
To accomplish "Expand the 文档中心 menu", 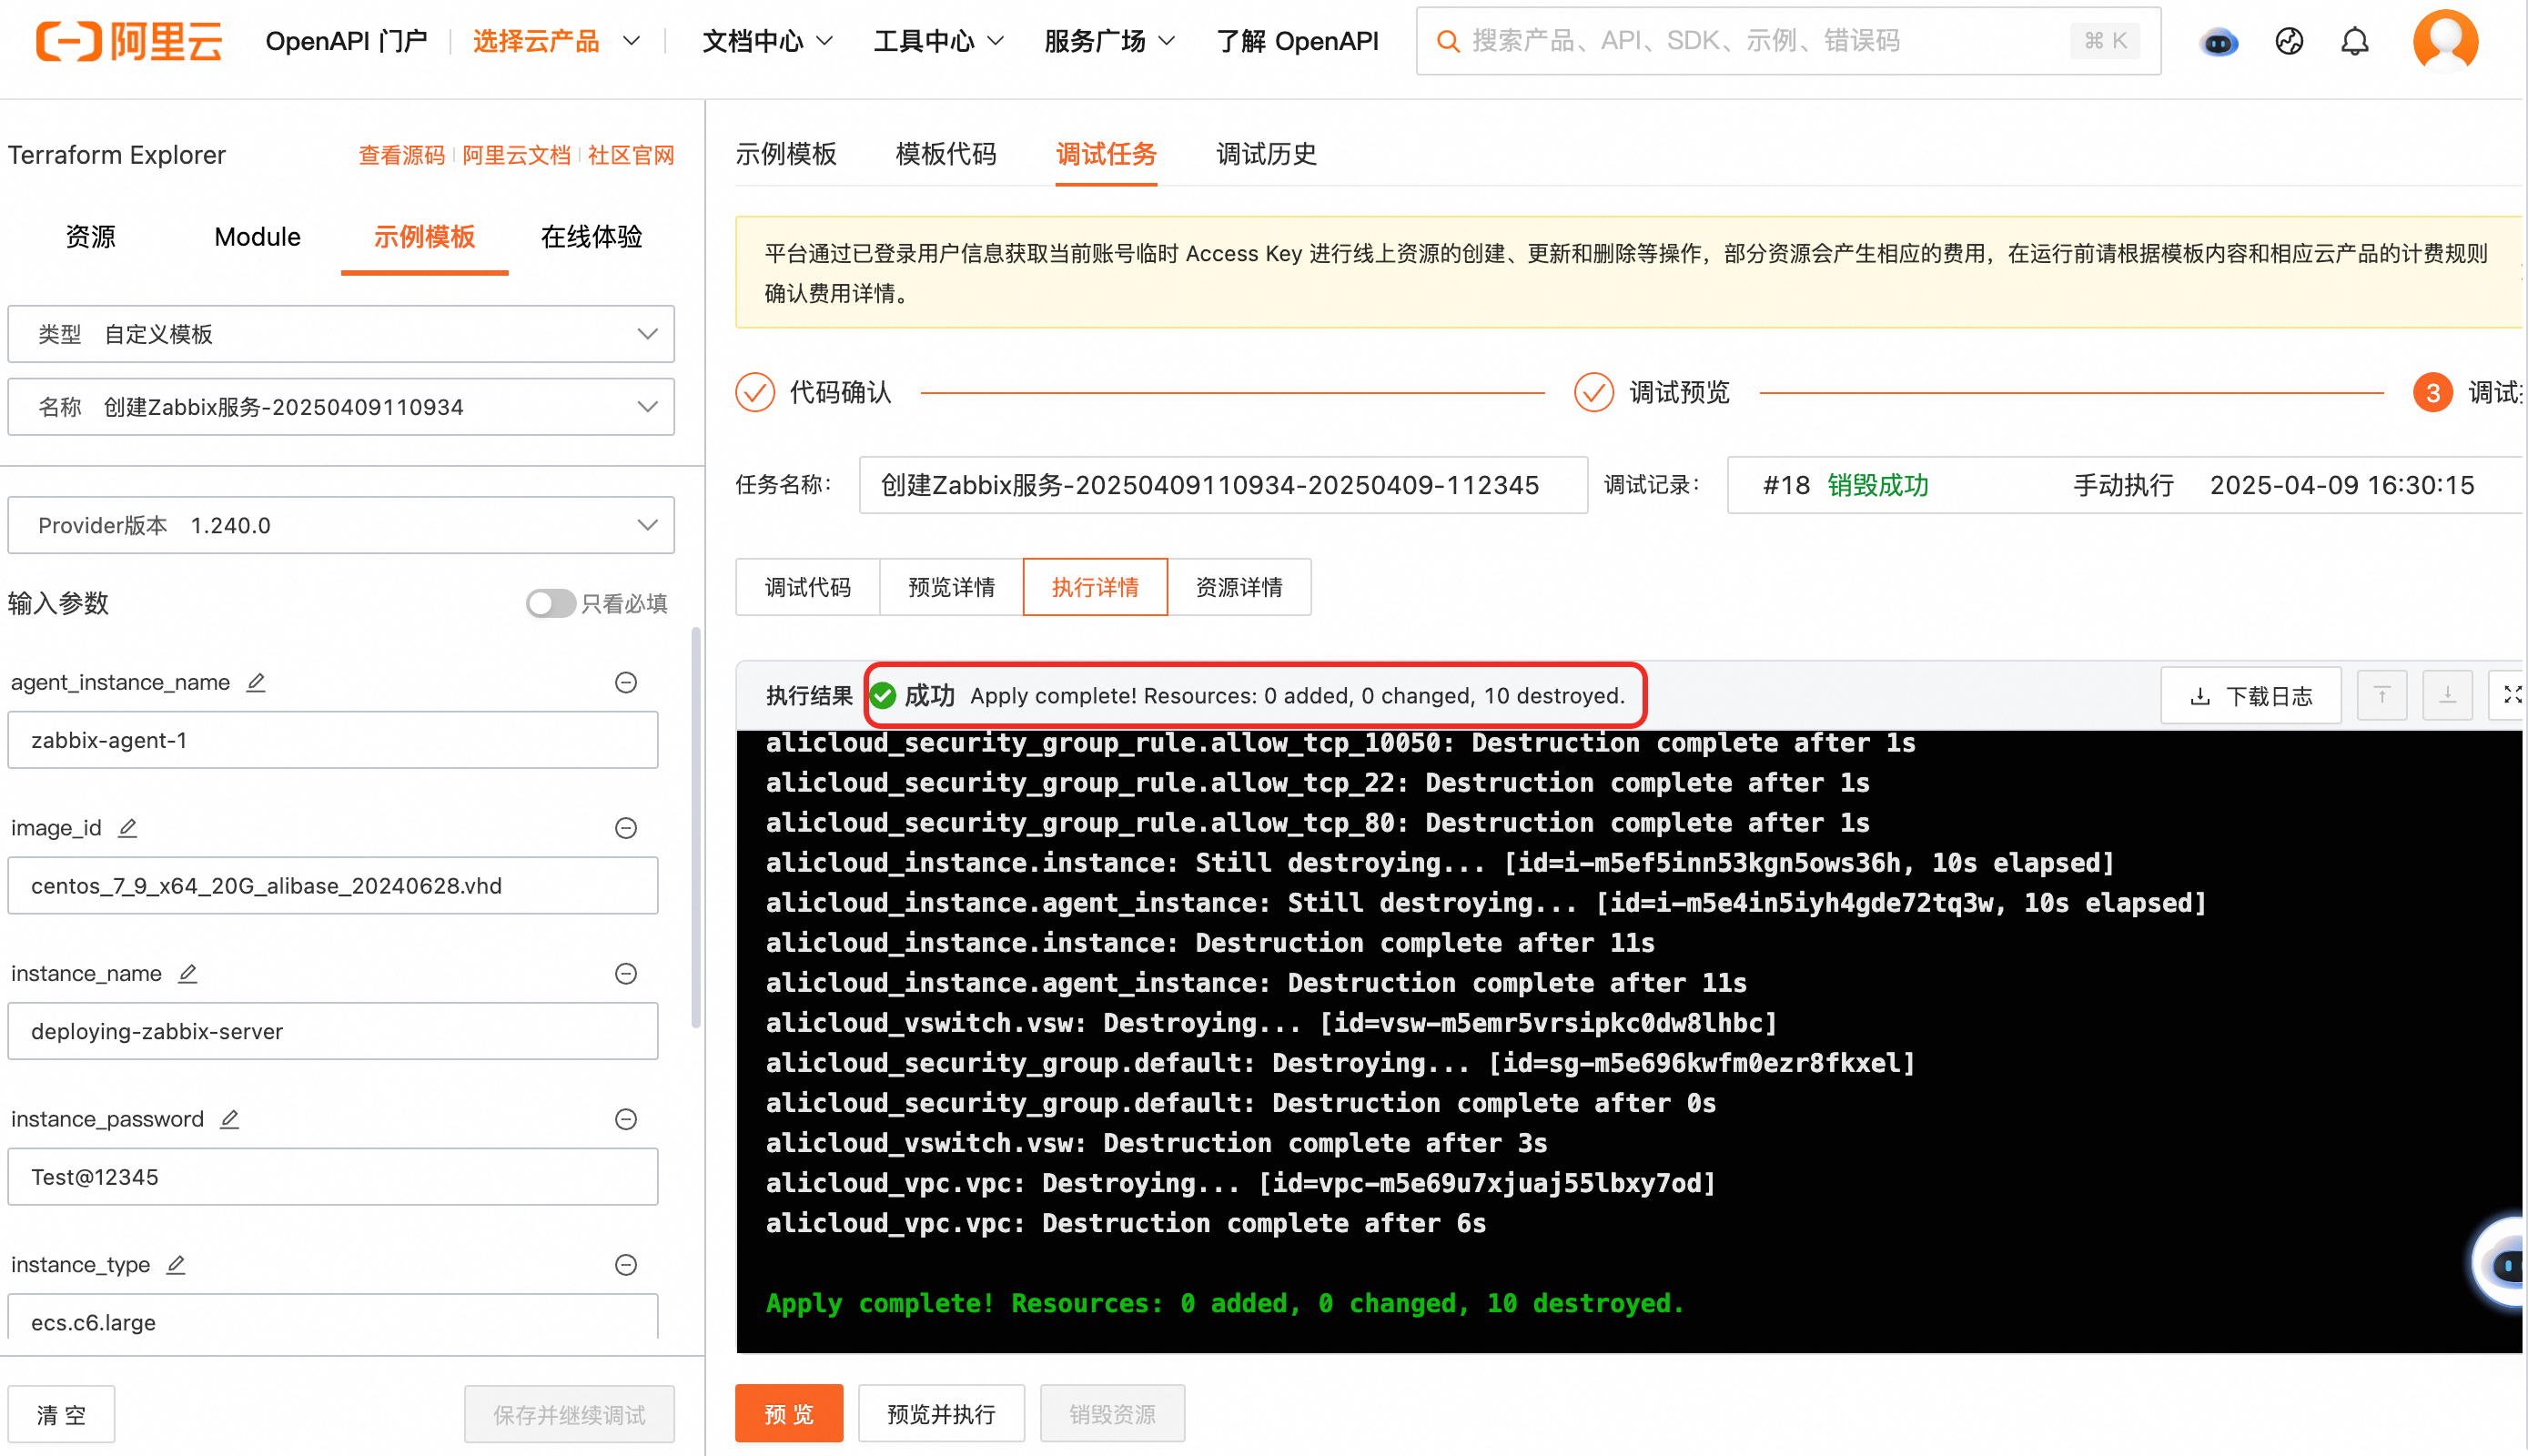I will (x=767, y=41).
